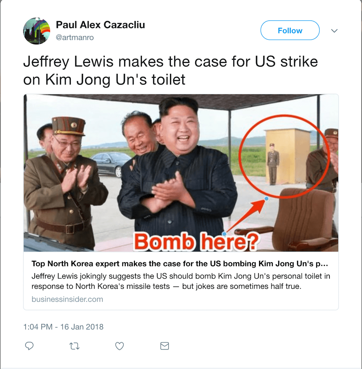
Task: Open the businessinsider.com source link
Action: pos(67,299)
